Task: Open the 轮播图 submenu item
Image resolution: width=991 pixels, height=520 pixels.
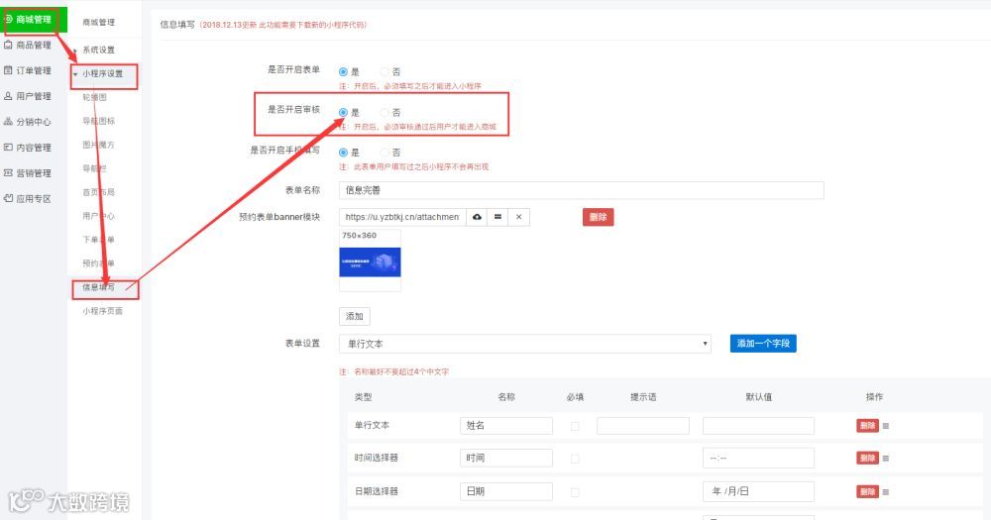Action: click(95, 97)
